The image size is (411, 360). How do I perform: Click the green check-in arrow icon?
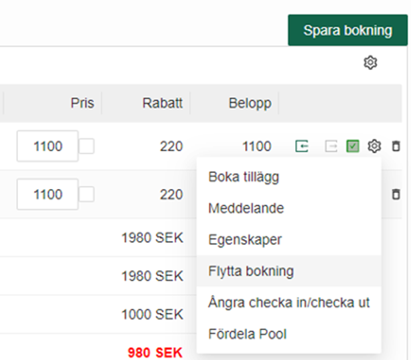pyautogui.click(x=302, y=146)
